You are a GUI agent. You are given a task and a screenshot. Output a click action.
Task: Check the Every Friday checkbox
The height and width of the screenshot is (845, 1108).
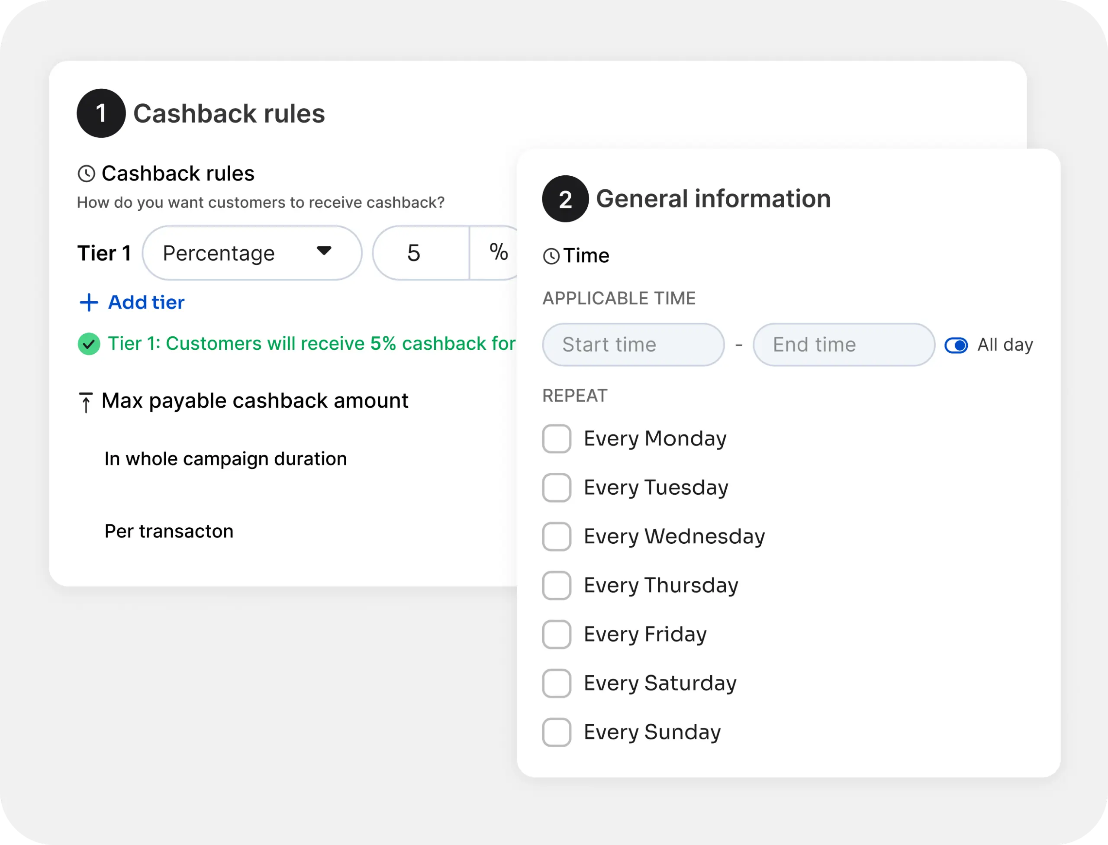tap(556, 634)
